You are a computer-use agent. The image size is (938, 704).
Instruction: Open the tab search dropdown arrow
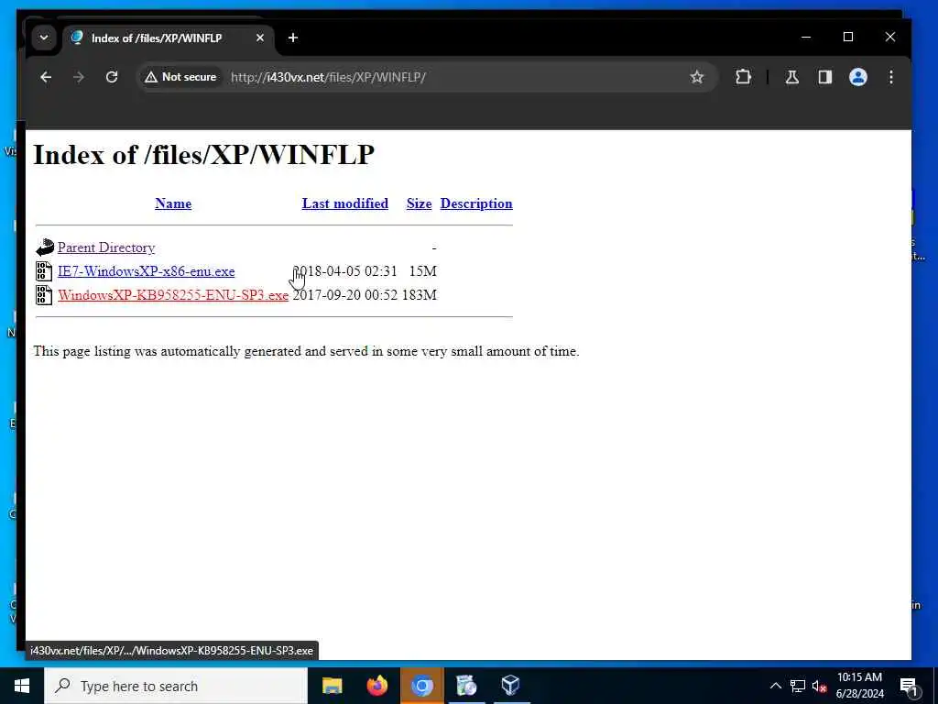44,38
